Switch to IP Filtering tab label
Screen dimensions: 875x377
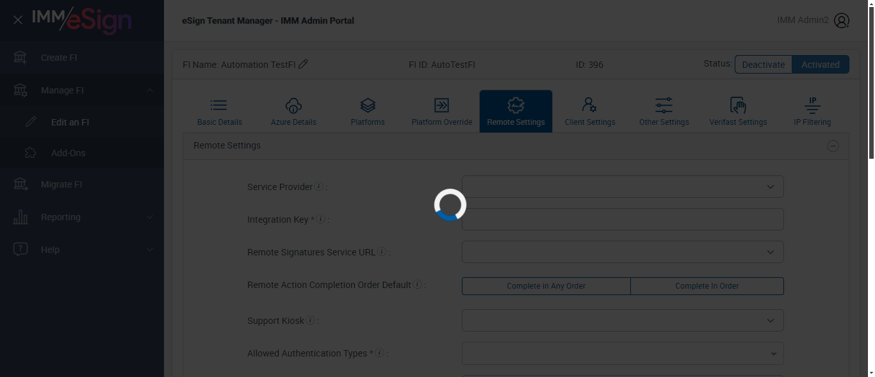pyautogui.click(x=812, y=122)
